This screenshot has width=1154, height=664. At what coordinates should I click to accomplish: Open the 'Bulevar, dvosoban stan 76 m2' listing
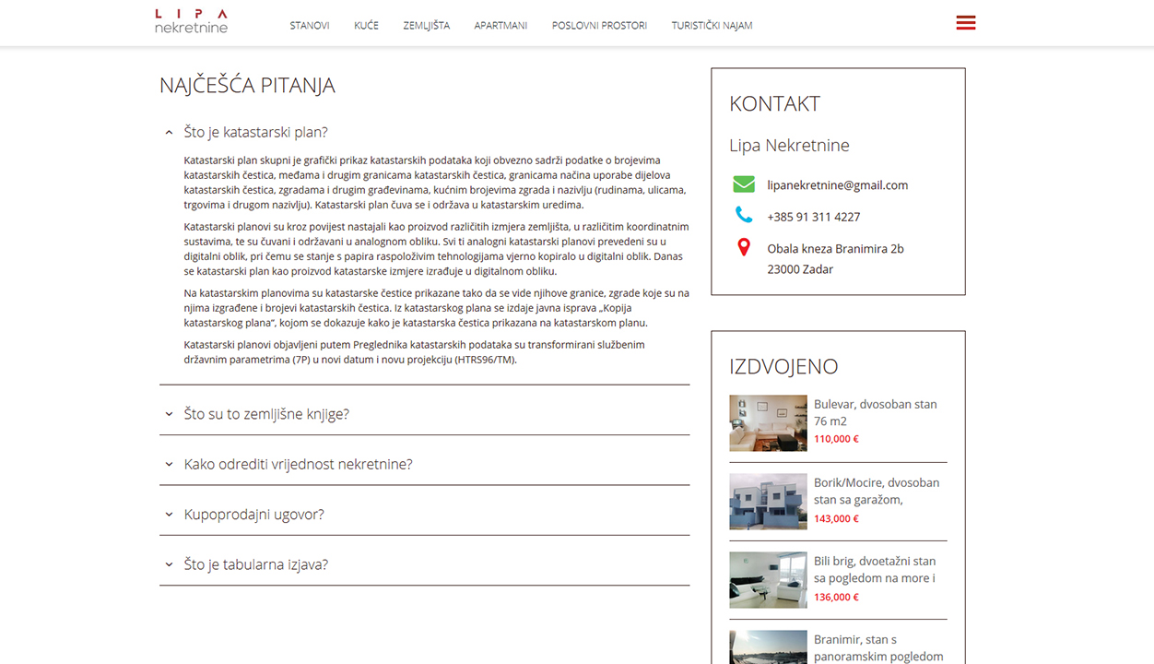tap(876, 412)
